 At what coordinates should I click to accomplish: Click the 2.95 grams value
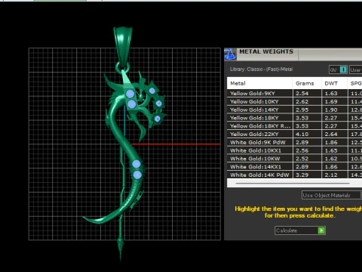302,110
